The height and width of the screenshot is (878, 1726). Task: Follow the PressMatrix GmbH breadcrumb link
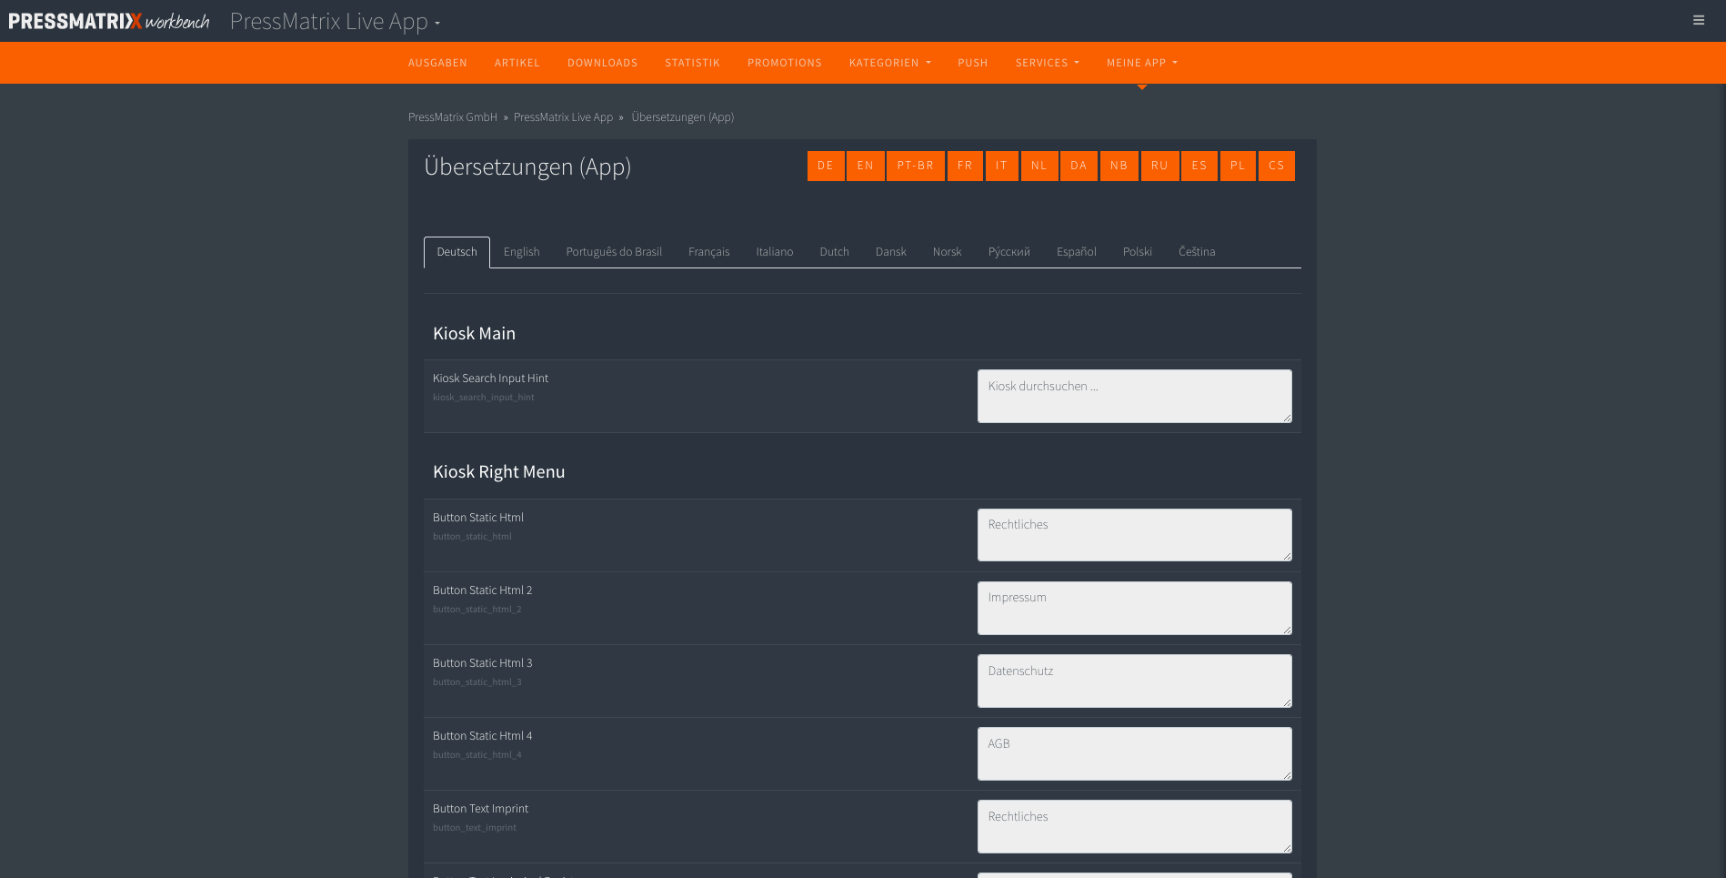453,117
